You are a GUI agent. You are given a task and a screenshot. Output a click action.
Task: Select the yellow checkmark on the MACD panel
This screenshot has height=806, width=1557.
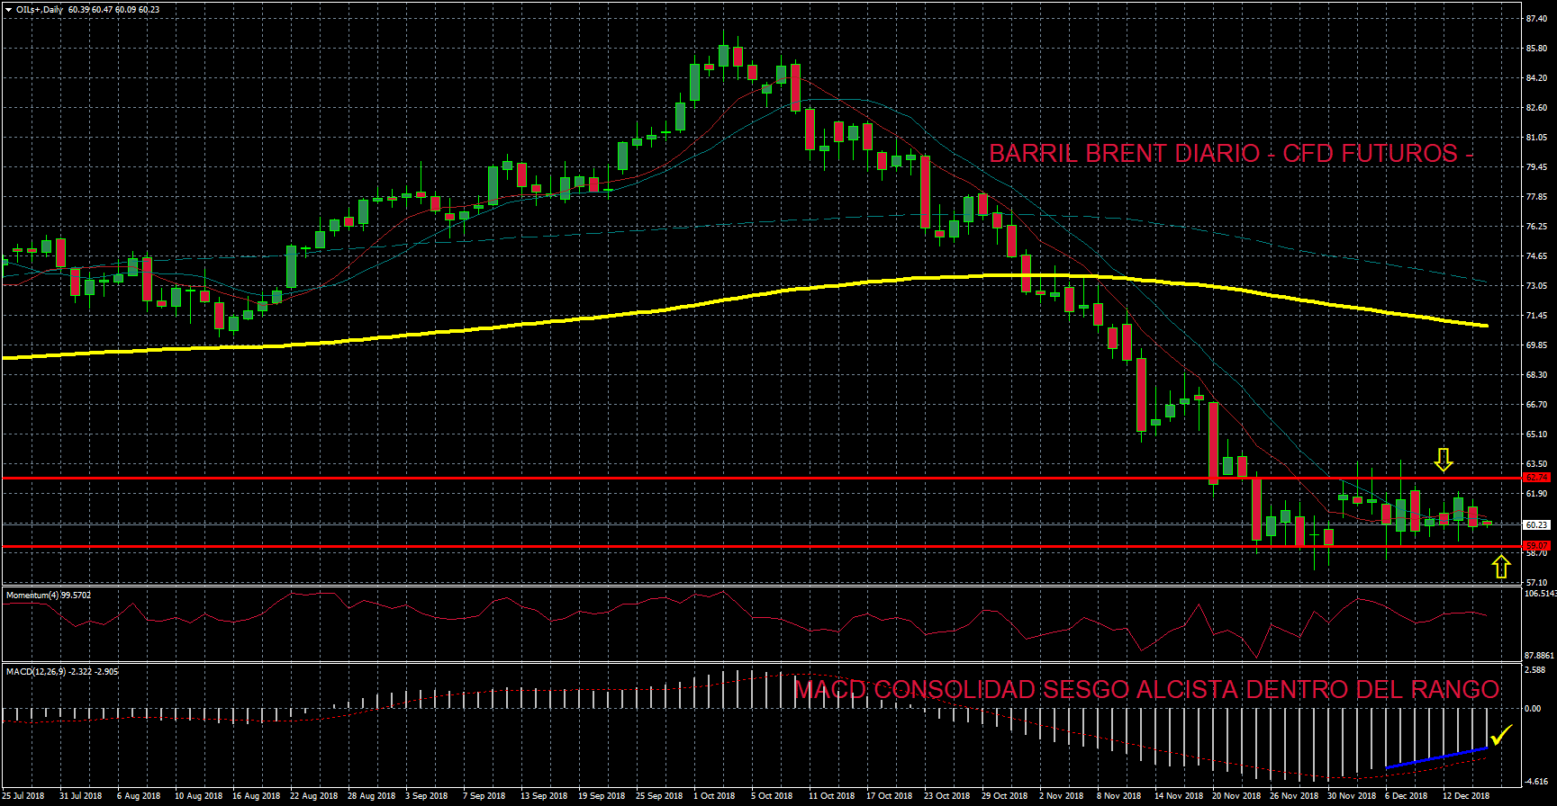(x=1500, y=736)
